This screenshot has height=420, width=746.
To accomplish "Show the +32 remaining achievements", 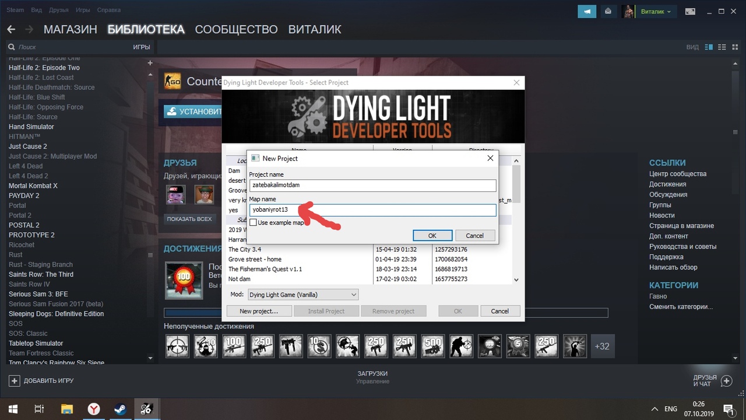I will [x=602, y=346].
